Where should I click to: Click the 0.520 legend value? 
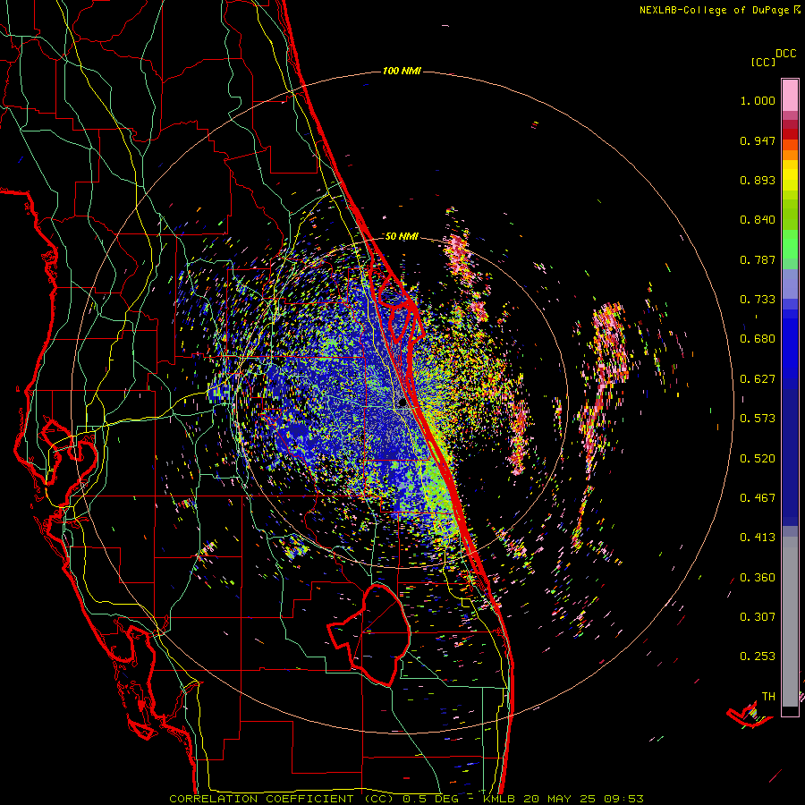[758, 459]
